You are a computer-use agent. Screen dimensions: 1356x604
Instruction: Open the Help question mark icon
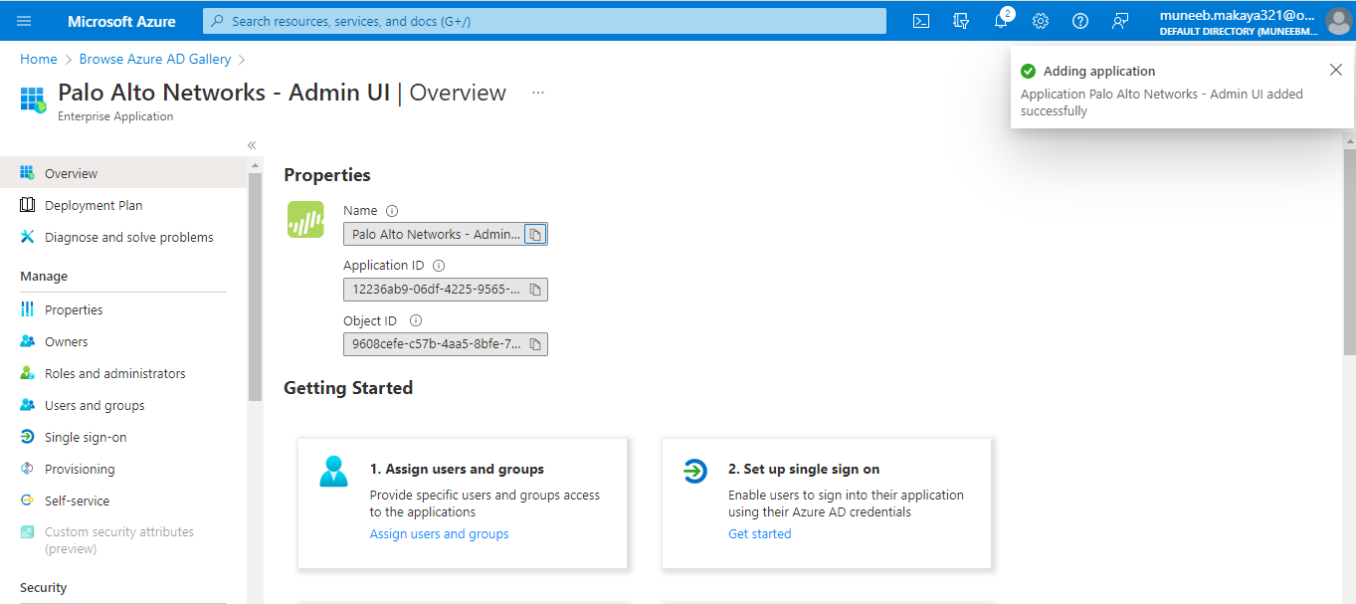[x=1079, y=20]
